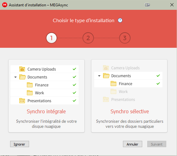Click the MEGA logo in title bar
Viewport: 177px width, 156px height.
(x=5, y=5)
